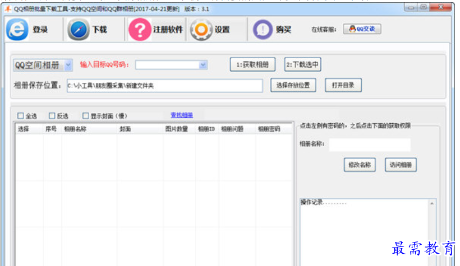This screenshot has height=266, width=460.
Task: Open the 购买 toolbar label
Action: point(283,30)
